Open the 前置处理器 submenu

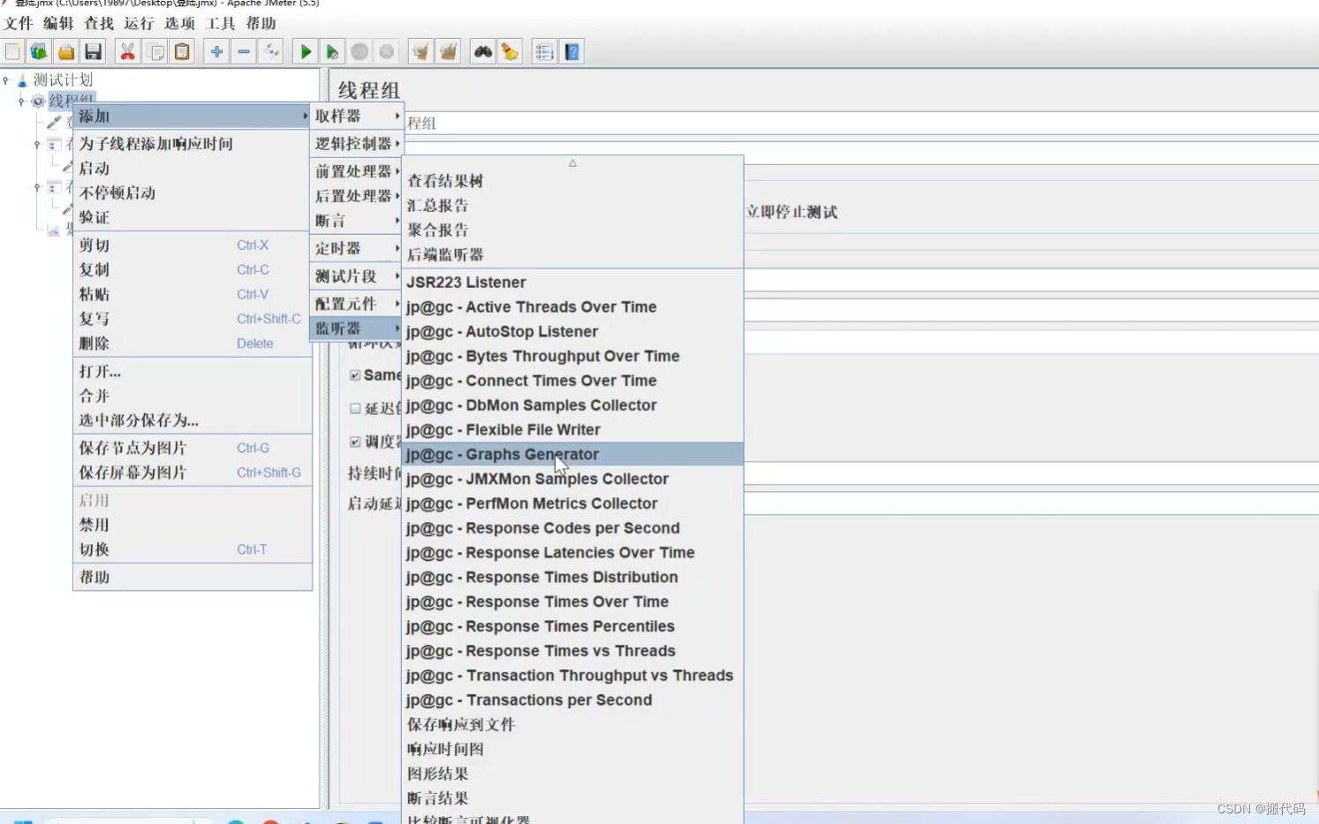[356, 171]
